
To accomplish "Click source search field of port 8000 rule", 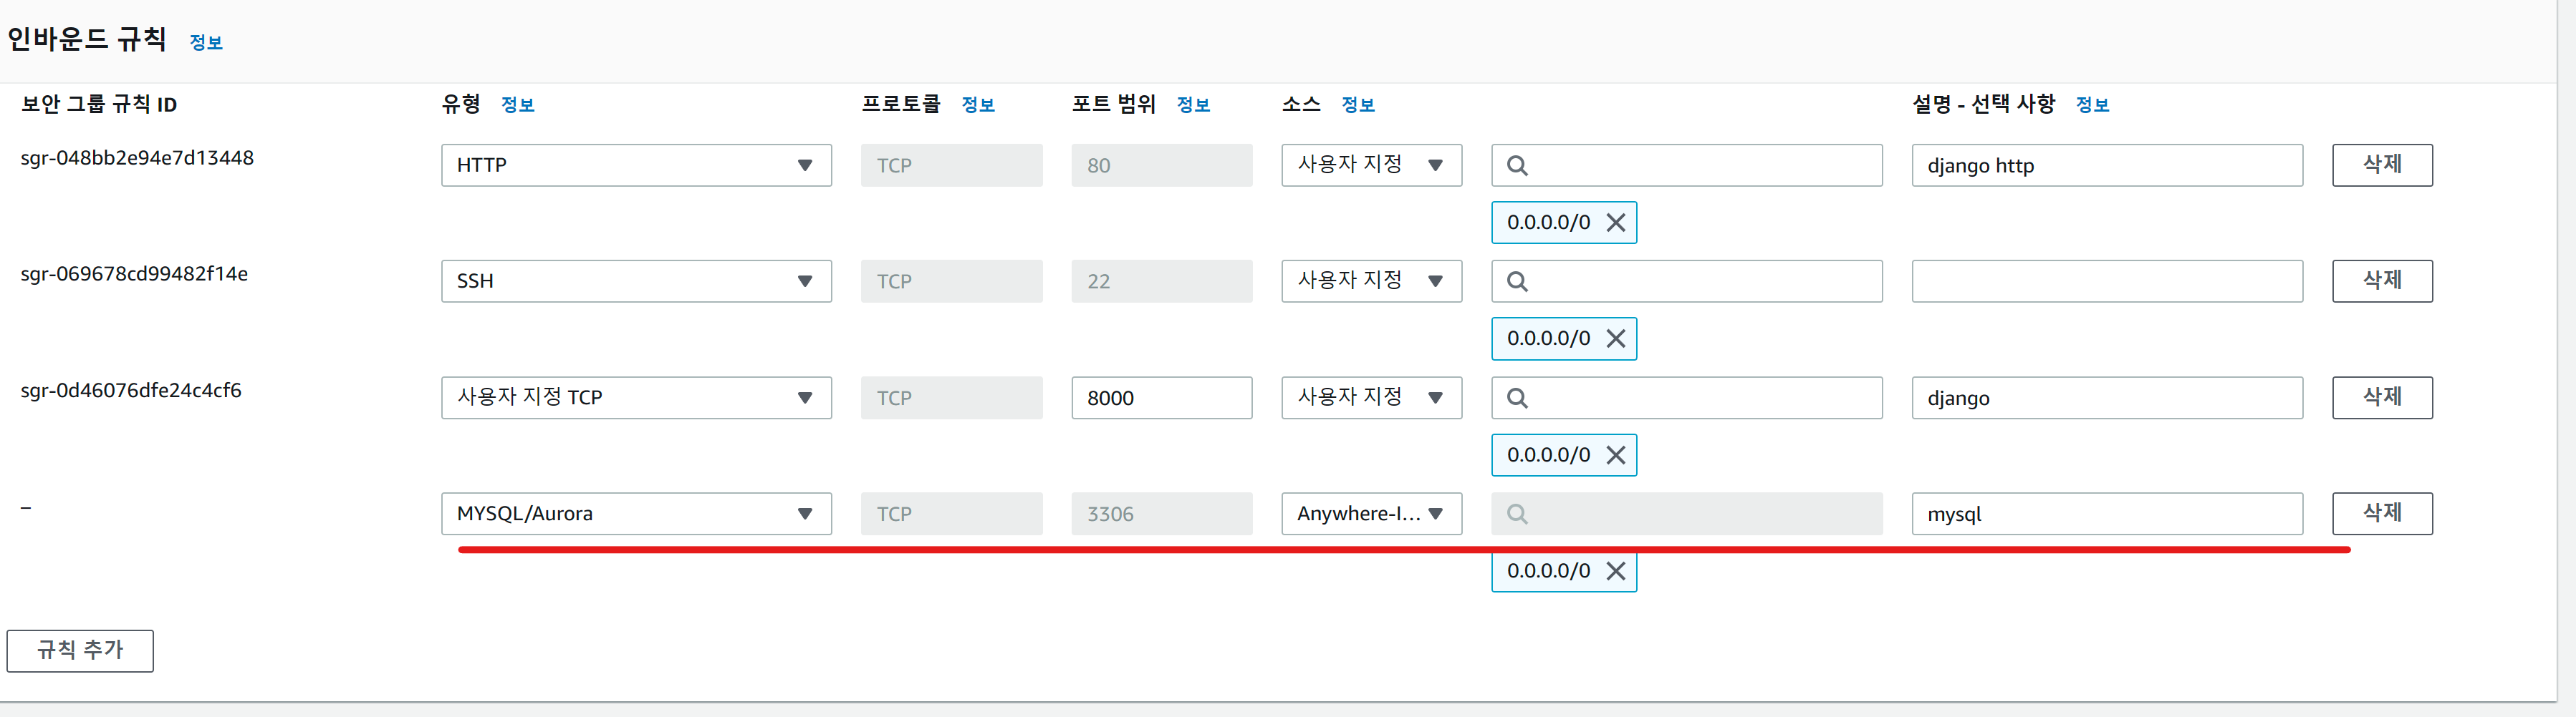I will 1686,397.
